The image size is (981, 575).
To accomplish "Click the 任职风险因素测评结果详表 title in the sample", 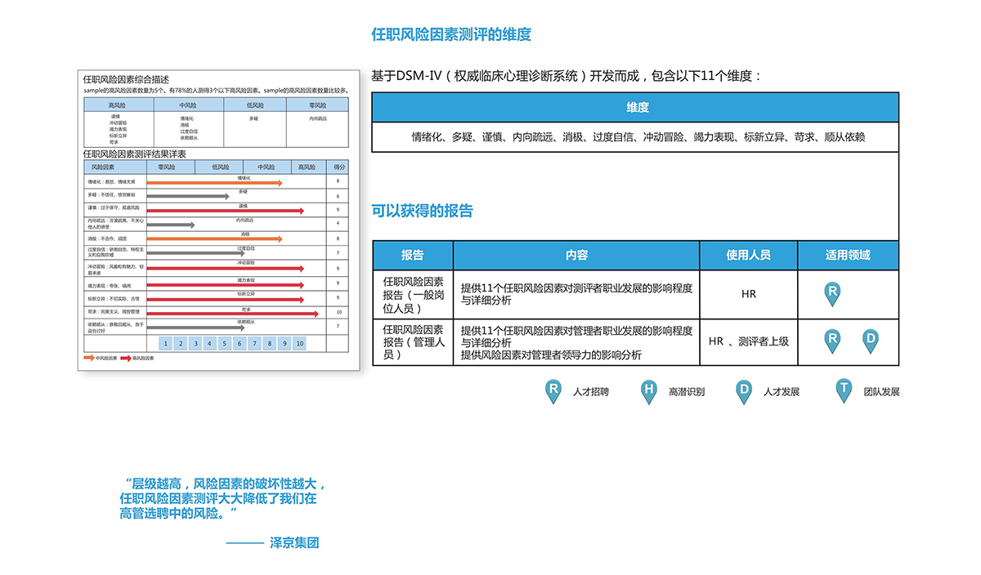I will tap(134, 154).
